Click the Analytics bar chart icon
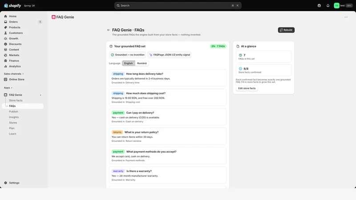The width and height of the screenshot is (356, 200). (5, 66)
